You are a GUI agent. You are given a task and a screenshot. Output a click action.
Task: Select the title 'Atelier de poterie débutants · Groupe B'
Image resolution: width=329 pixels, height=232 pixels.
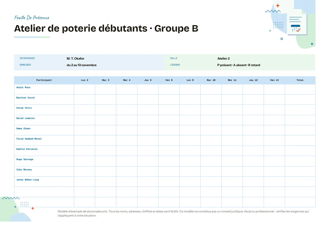[106, 28]
